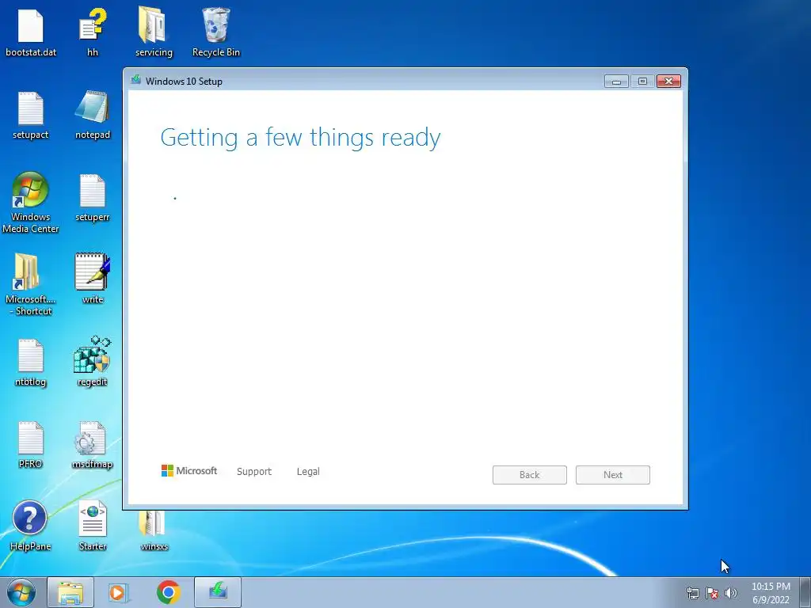Open the servicing folder on desktop

click(154, 32)
